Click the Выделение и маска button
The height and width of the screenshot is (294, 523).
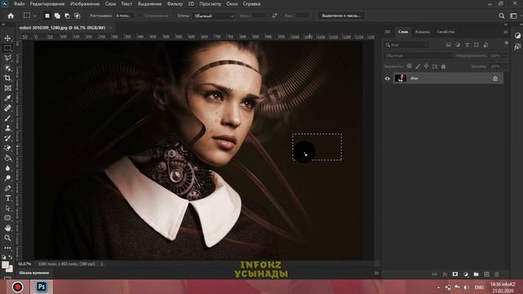[342, 16]
